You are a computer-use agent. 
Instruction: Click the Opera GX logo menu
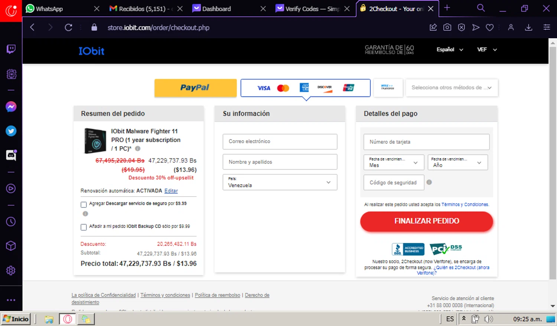tap(11, 11)
